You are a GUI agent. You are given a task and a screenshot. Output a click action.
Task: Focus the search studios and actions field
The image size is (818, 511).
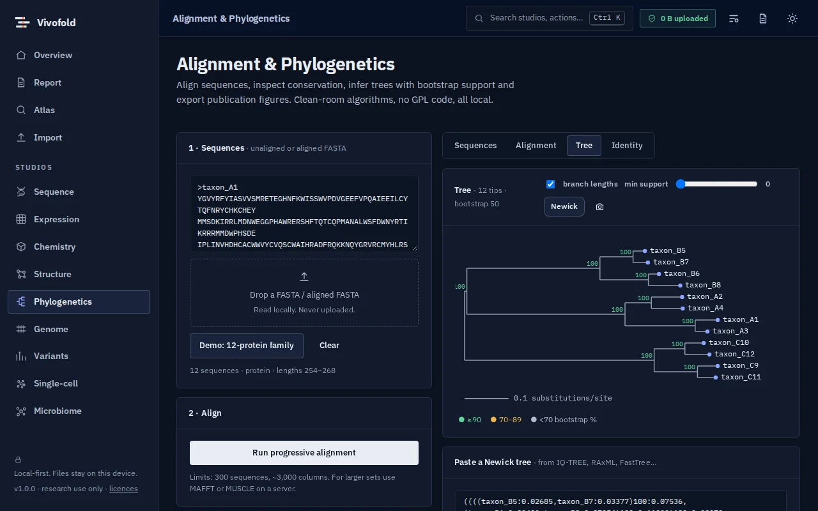(550, 18)
